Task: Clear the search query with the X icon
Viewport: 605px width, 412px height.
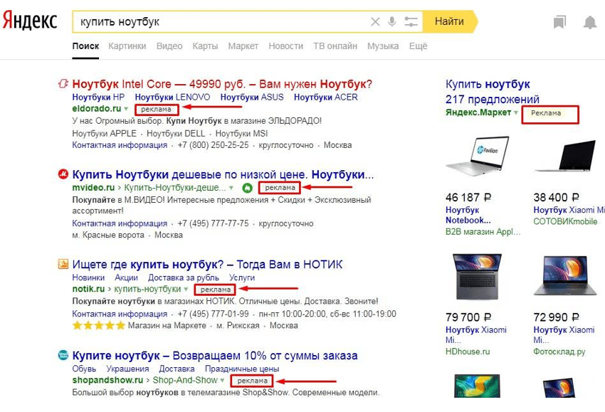Action: (x=375, y=21)
